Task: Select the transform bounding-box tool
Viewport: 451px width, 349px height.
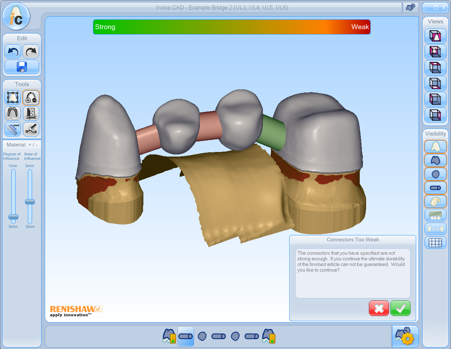Action: (13, 97)
